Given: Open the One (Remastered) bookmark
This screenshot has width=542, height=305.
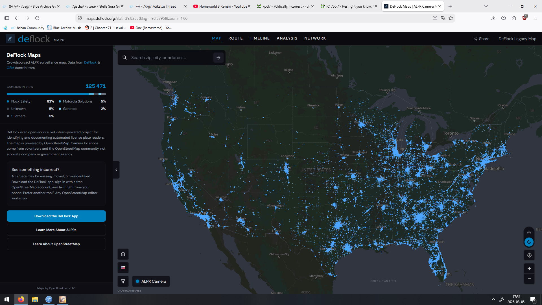Looking at the screenshot, I should tap(151, 28).
